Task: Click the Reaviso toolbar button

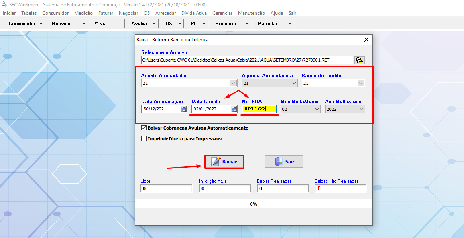Action: click(x=61, y=24)
